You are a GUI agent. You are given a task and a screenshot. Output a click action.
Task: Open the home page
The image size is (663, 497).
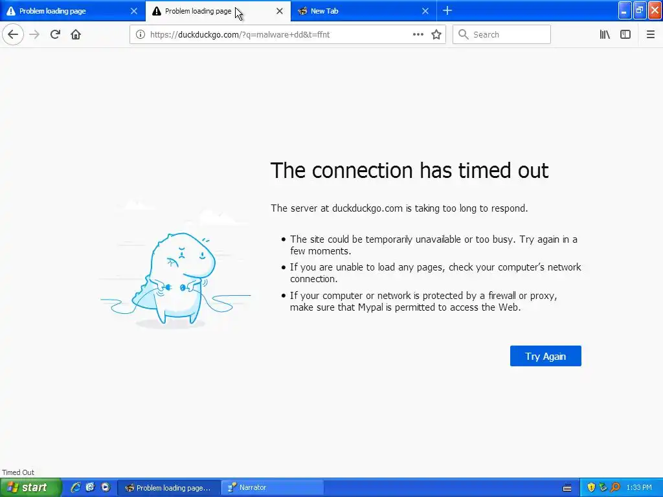[x=76, y=34]
